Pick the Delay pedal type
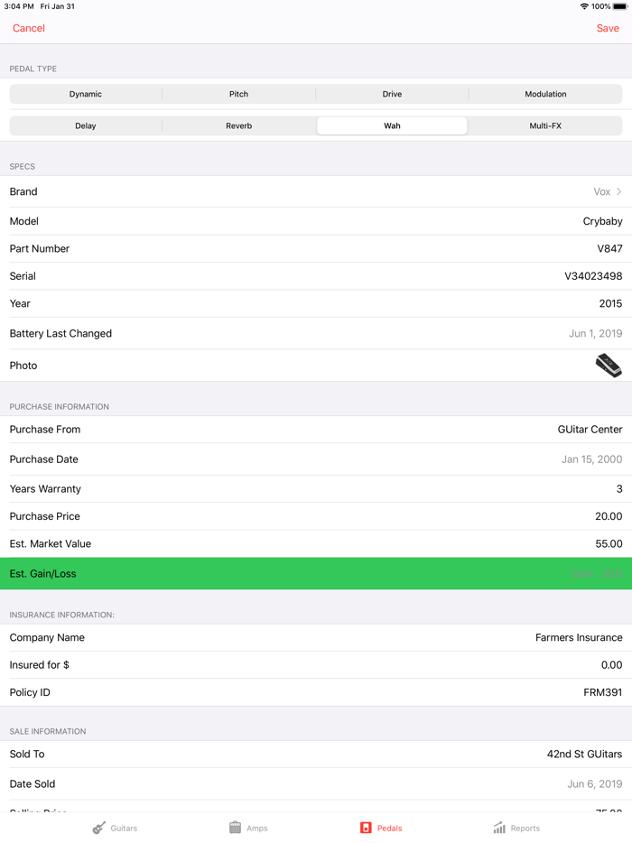Image resolution: width=632 pixels, height=843 pixels. coord(86,125)
